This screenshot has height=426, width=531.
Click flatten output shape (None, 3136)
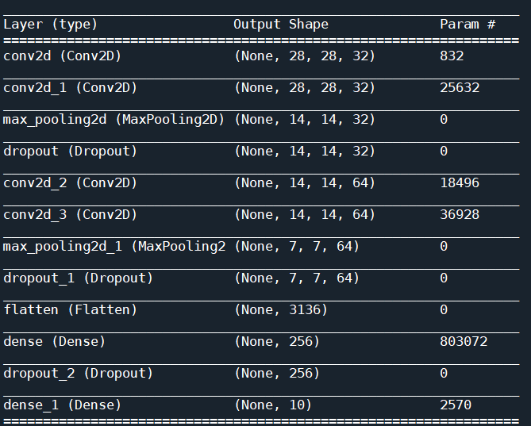point(281,310)
